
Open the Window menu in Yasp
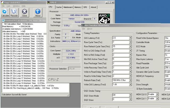(x=16, y=6)
